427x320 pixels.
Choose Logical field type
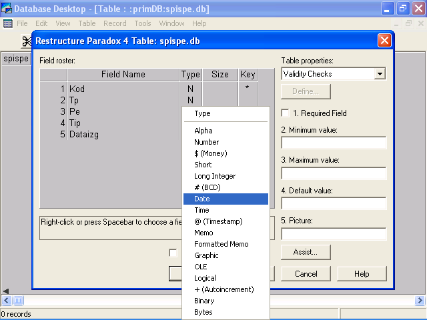[226, 278]
